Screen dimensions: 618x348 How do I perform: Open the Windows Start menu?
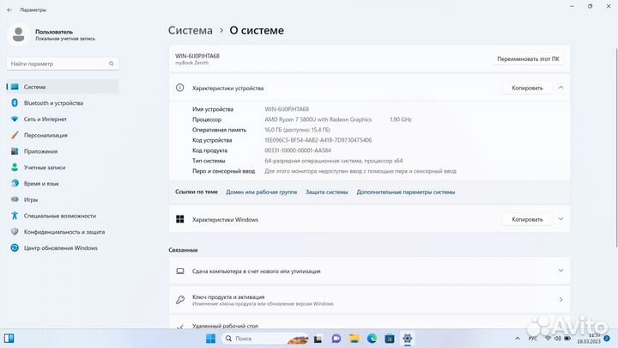(x=211, y=339)
